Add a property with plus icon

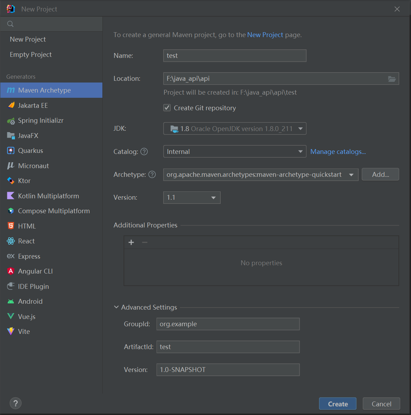(131, 242)
